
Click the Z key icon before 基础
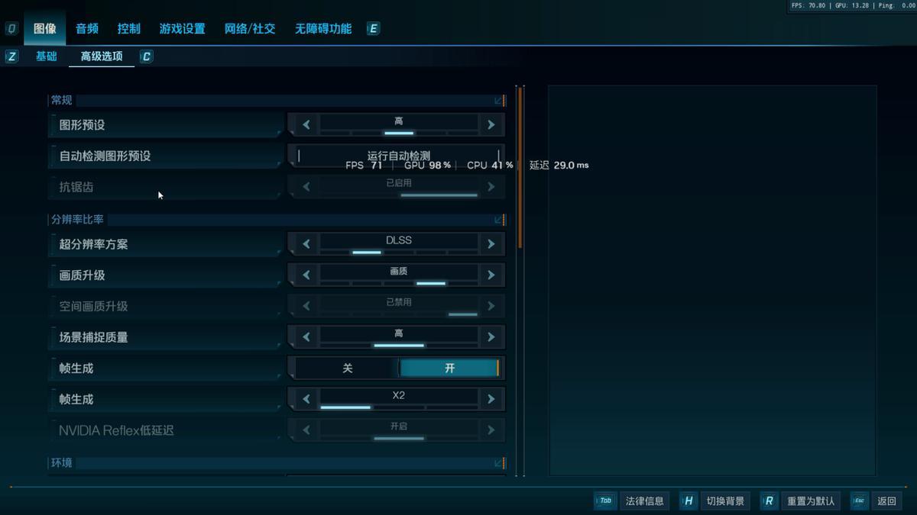11,56
